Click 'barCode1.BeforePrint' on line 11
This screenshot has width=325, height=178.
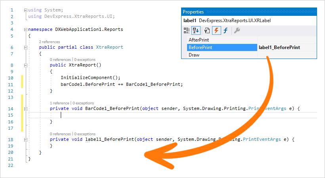tap(88, 84)
